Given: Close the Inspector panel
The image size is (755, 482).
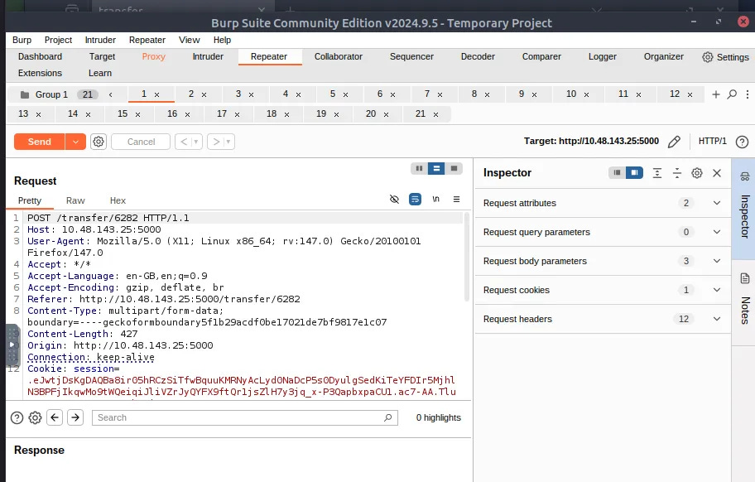Looking at the screenshot, I should 717,173.
